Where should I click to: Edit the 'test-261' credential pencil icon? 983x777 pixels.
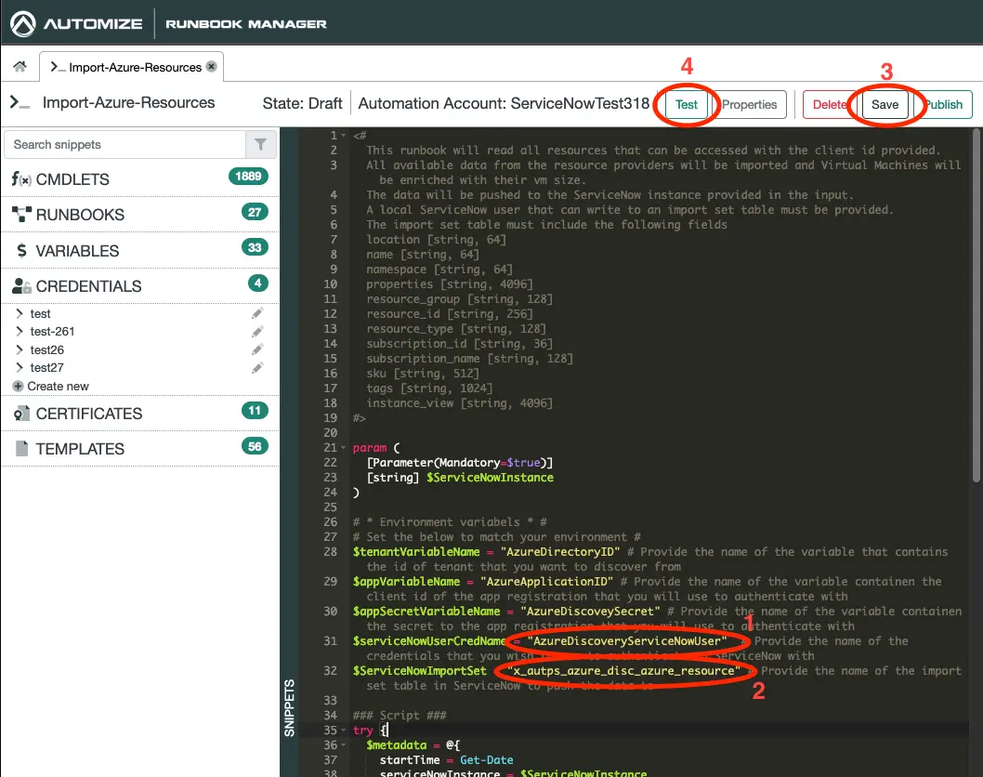pos(257,331)
